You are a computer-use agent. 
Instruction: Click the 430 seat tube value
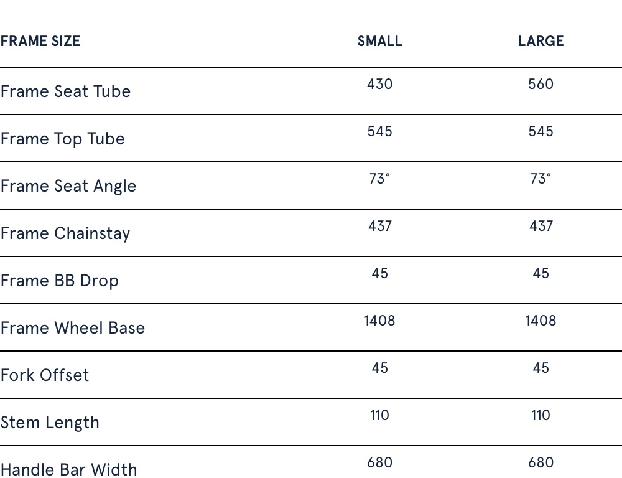[x=379, y=84]
